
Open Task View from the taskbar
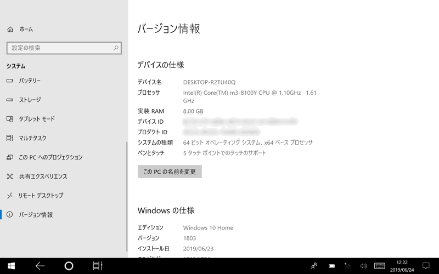tap(97, 266)
